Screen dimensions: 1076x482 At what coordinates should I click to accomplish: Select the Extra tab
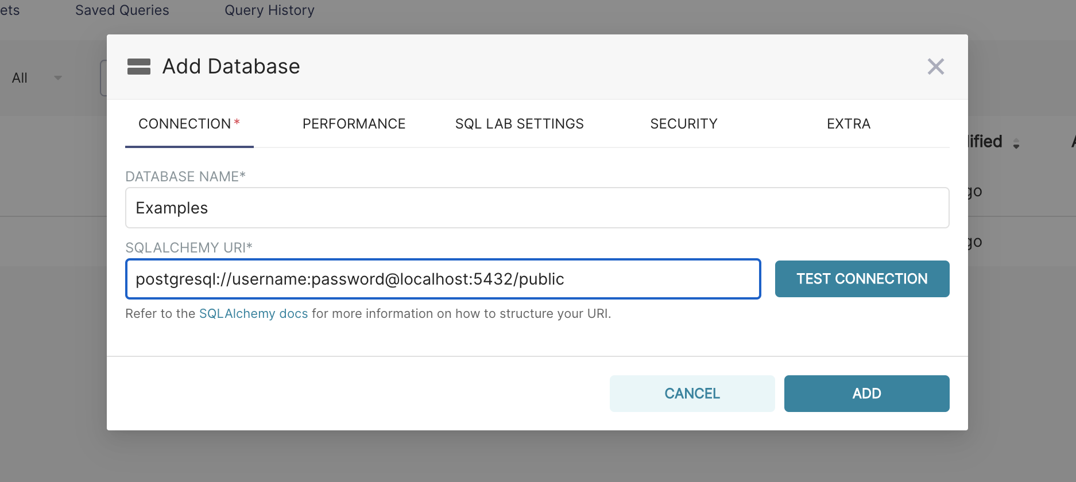coord(848,124)
